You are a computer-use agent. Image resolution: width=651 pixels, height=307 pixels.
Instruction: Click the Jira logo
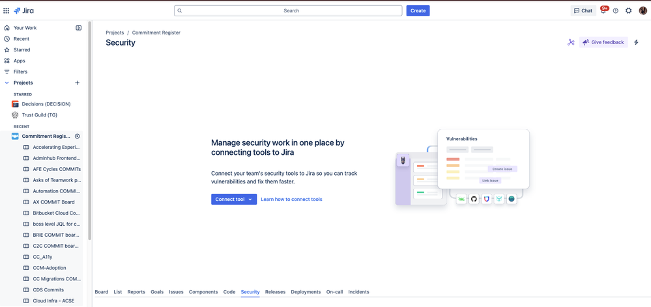23,11
